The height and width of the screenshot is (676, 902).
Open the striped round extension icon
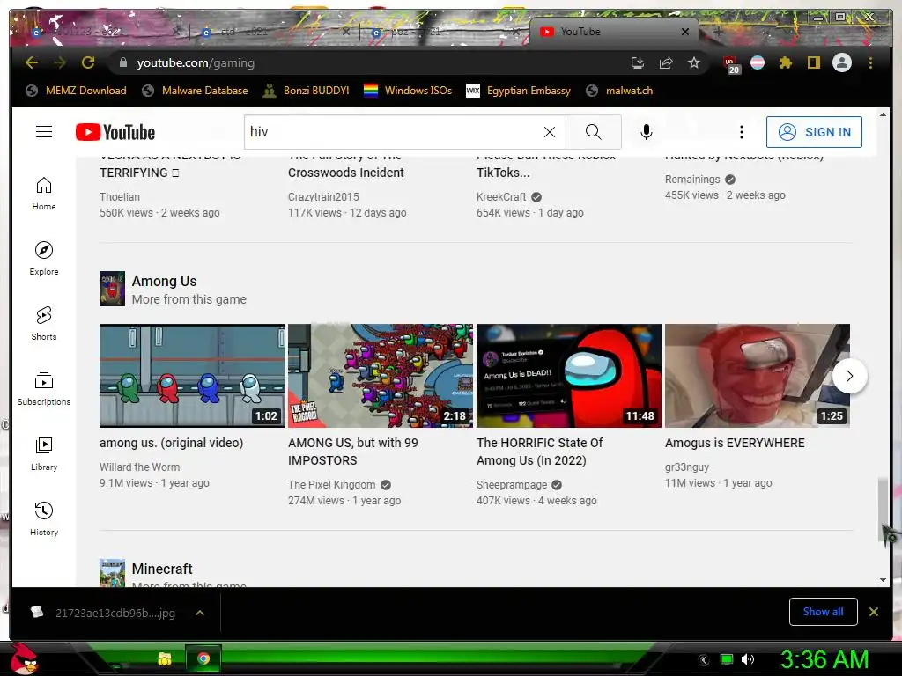click(758, 62)
